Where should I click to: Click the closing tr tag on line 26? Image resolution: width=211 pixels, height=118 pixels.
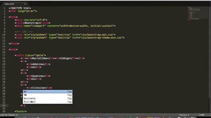click(24, 82)
